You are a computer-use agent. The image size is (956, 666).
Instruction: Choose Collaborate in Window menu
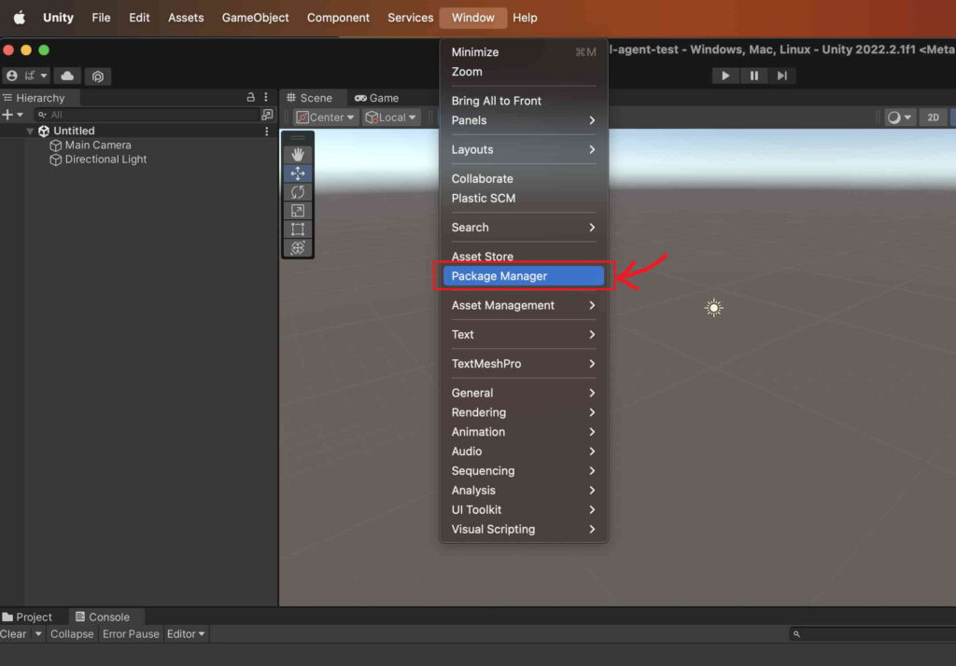524,178
